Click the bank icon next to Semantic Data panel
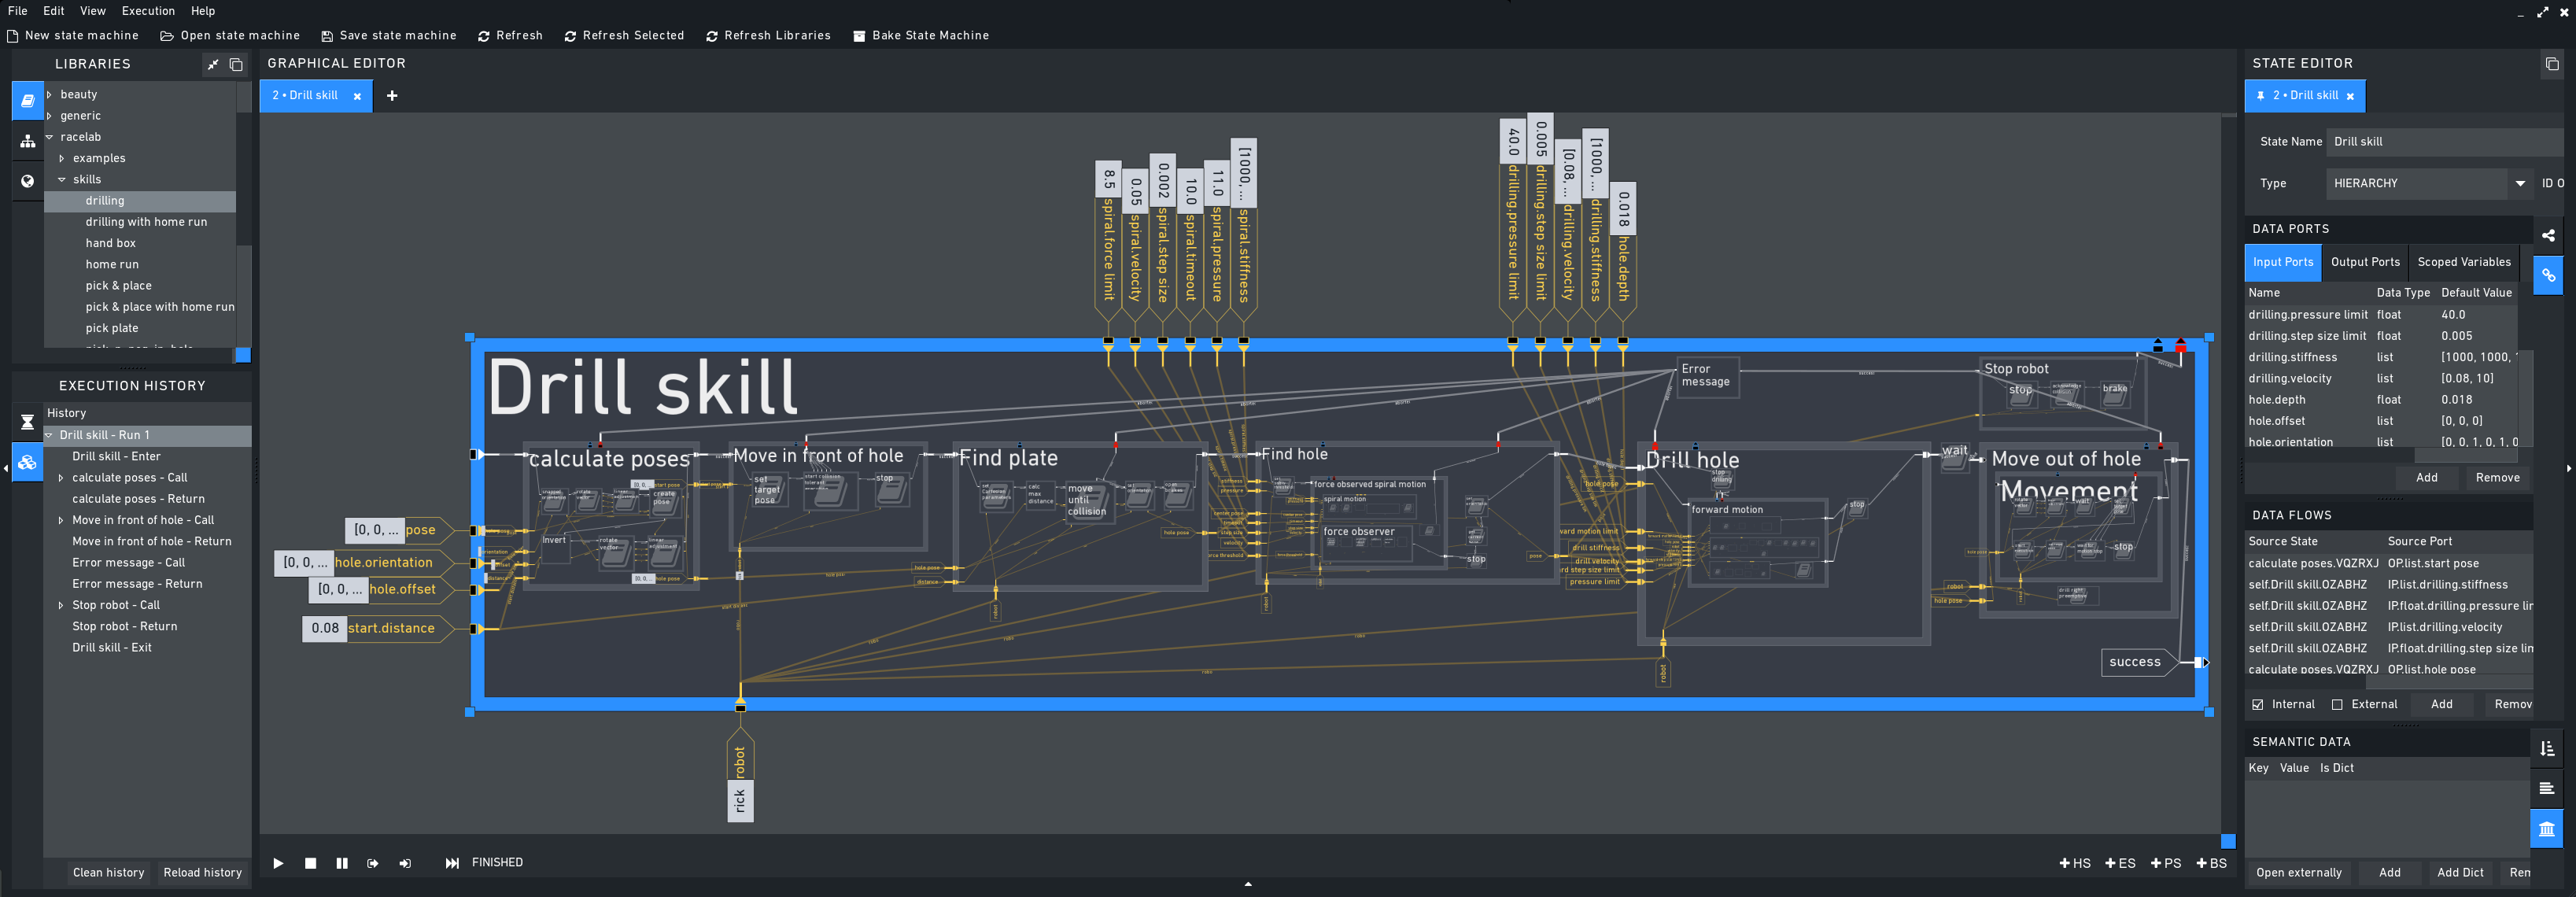This screenshot has width=2576, height=897. (x=2546, y=829)
